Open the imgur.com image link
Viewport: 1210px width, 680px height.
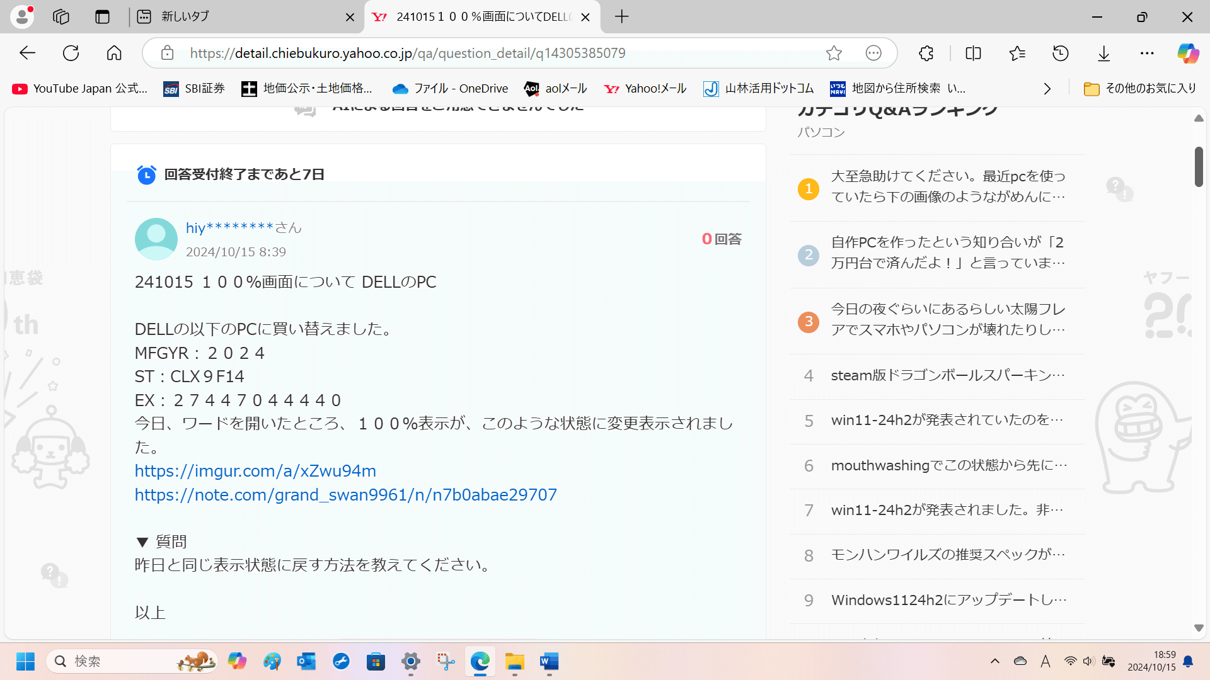click(x=255, y=470)
